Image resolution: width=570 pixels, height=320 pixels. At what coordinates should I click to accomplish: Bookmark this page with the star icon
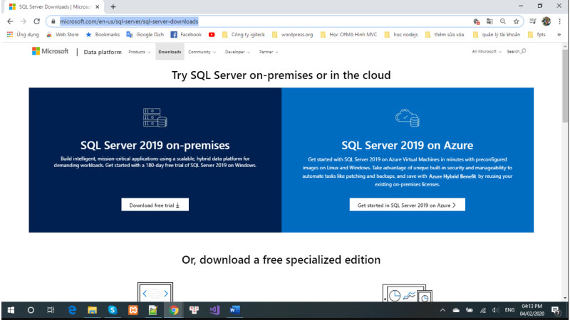tap(516, 21)
